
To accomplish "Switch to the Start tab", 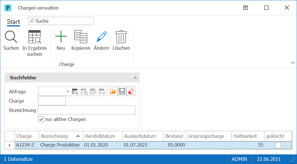I will tap(13, 22).
